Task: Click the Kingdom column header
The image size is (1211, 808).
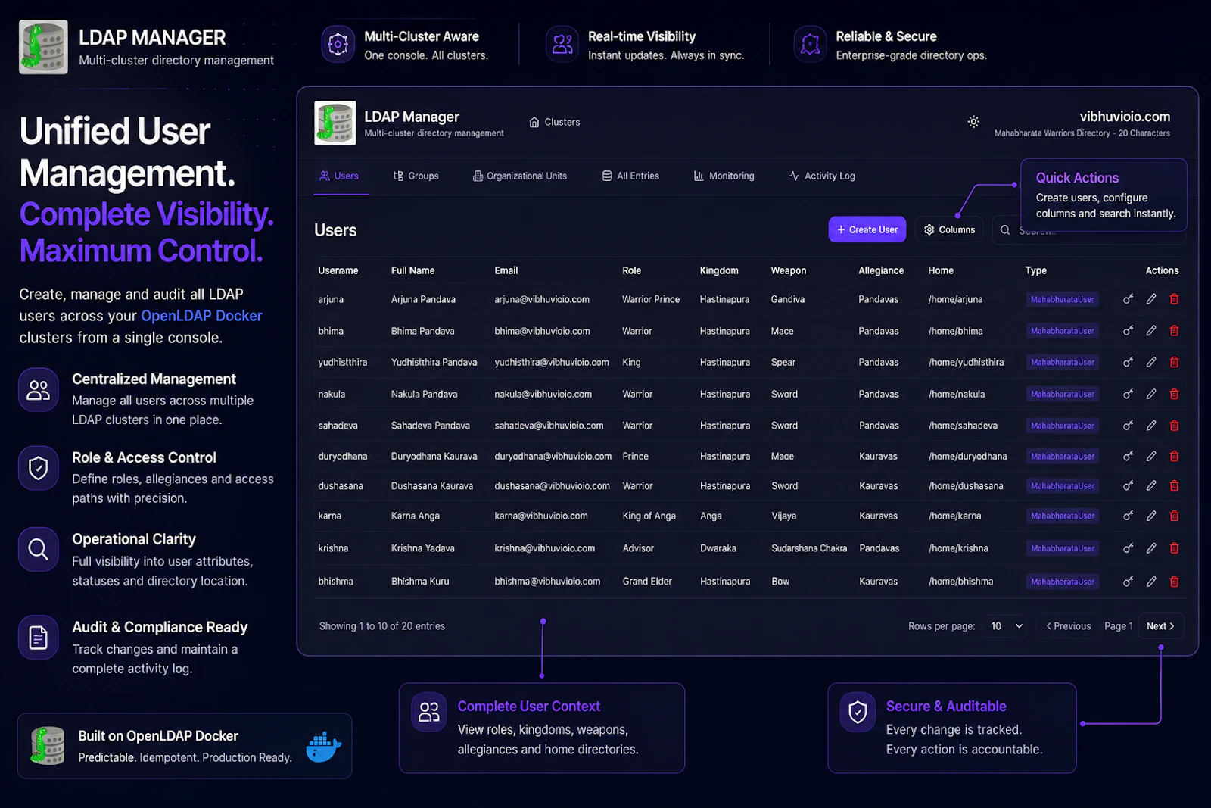Action: [719, 270]
